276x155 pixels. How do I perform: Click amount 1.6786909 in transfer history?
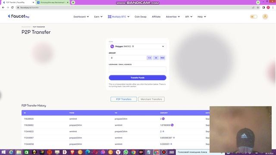point(165,125)
